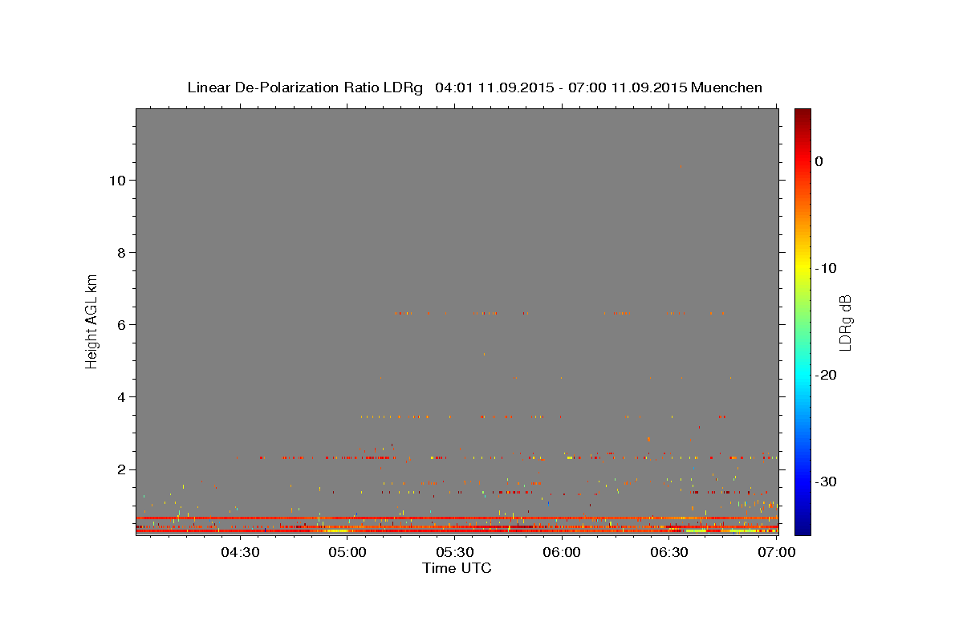The image size is (963, 642).
Task: Click the height tick label '4'
Action: point(120,396)
